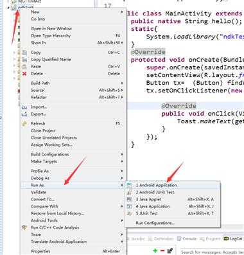
Task: Click the red X Delete icon
Action: [x=24, y=74]
